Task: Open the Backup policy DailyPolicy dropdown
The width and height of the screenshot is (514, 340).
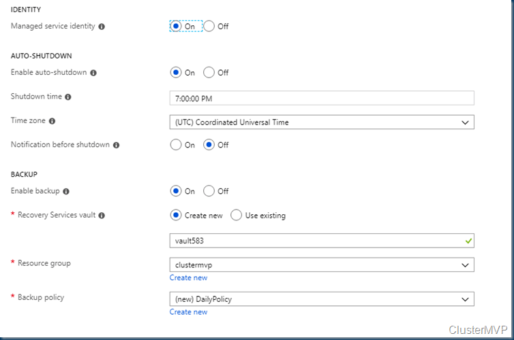Action: point(321,299)
